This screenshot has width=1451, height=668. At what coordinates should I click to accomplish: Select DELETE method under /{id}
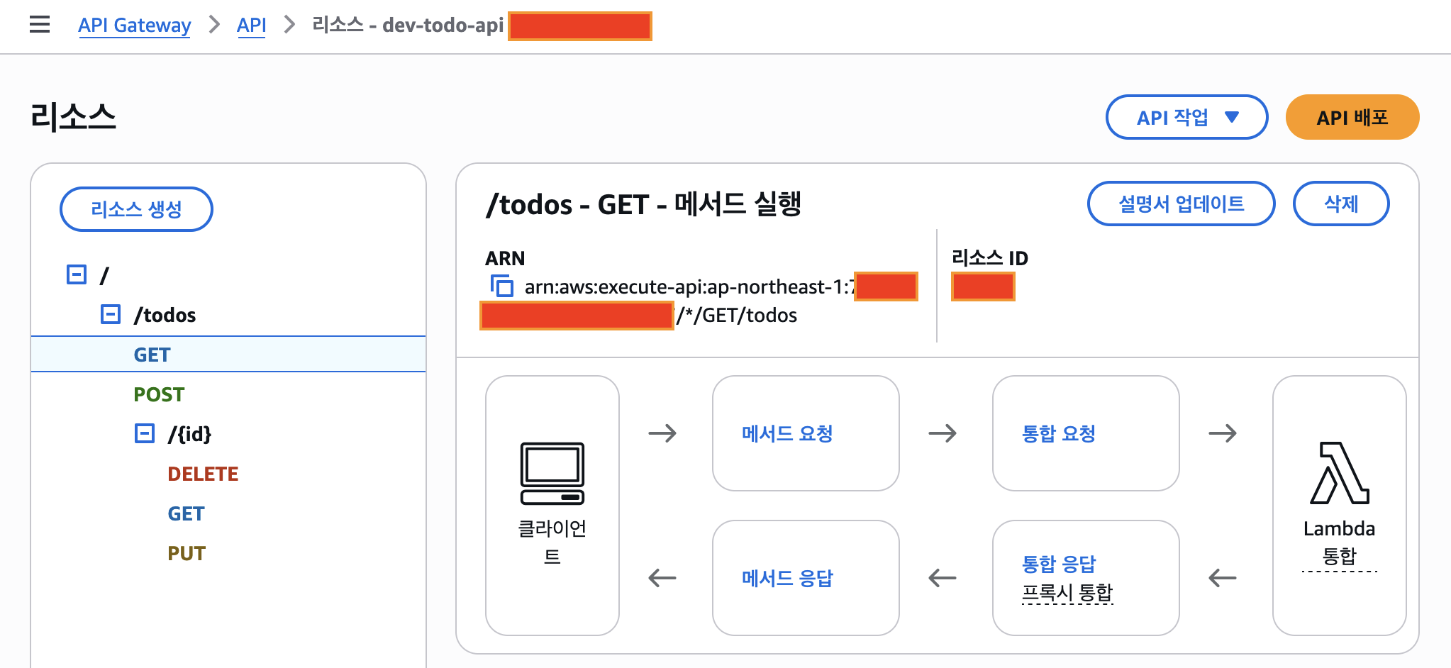coord(203,474)
